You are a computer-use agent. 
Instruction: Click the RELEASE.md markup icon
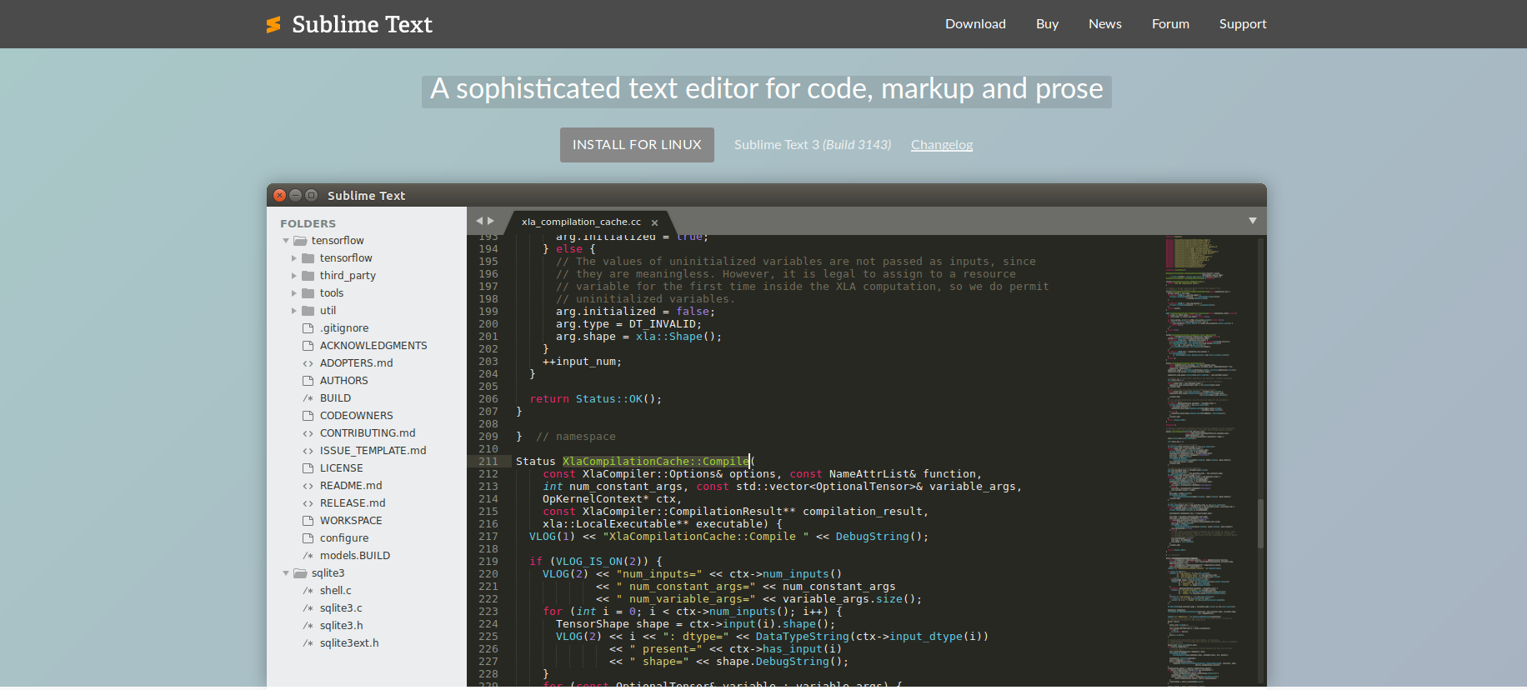pos(308,503)
